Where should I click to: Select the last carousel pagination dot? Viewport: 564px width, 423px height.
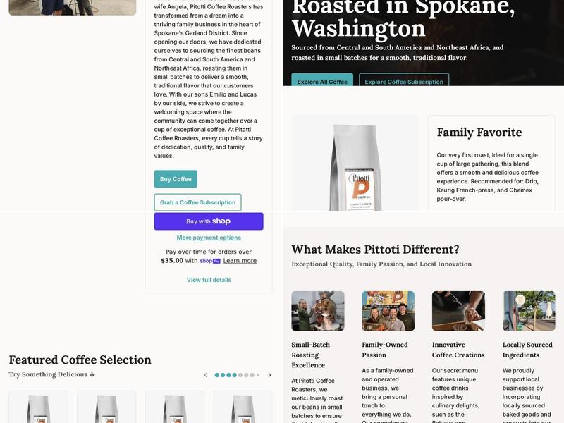(x=257, y=375)
